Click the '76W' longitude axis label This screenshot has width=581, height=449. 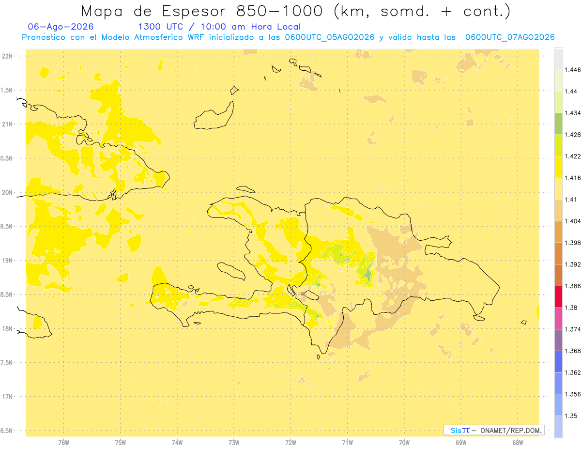click(x=63, y=443)
